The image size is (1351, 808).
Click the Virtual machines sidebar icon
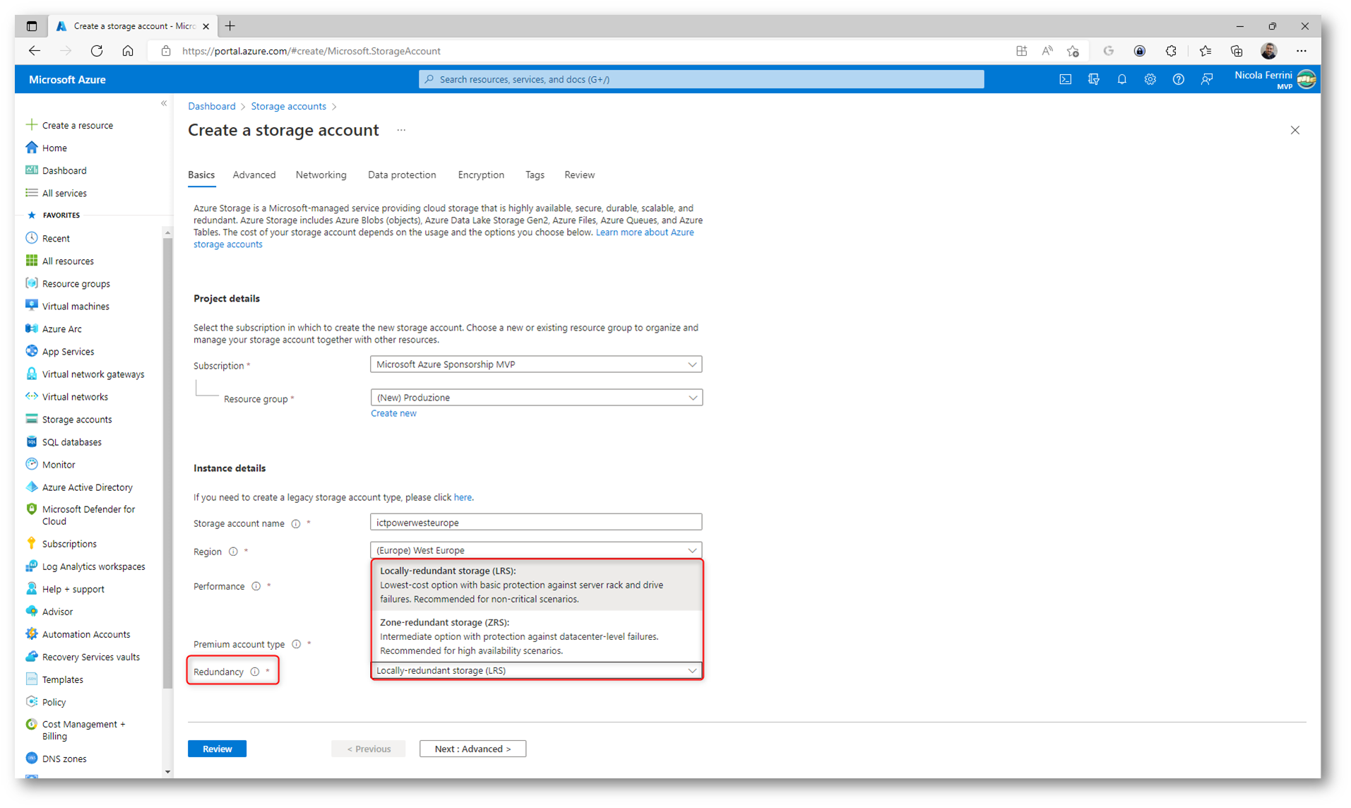pos(31,306)
